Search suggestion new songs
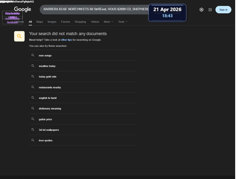The width and height of the screenshot is (238, 179). 83,56
